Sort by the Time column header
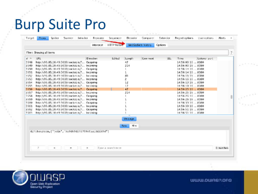This screenshot has width=258, height=194. click(x=187, y=58)
